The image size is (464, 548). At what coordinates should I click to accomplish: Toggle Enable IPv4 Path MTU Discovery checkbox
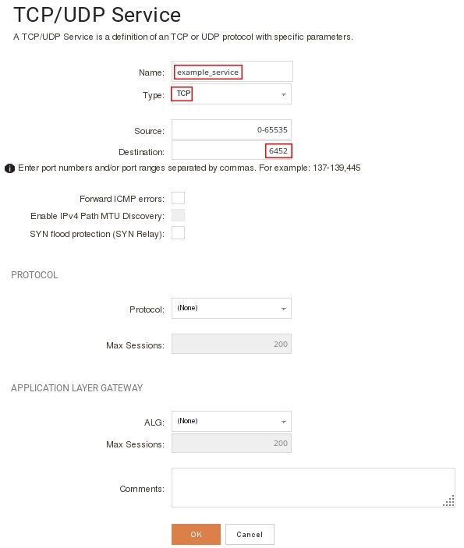tap(178, 215)
